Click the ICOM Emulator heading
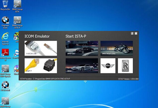Screen dimensions: 158x108 click(37, 36)
